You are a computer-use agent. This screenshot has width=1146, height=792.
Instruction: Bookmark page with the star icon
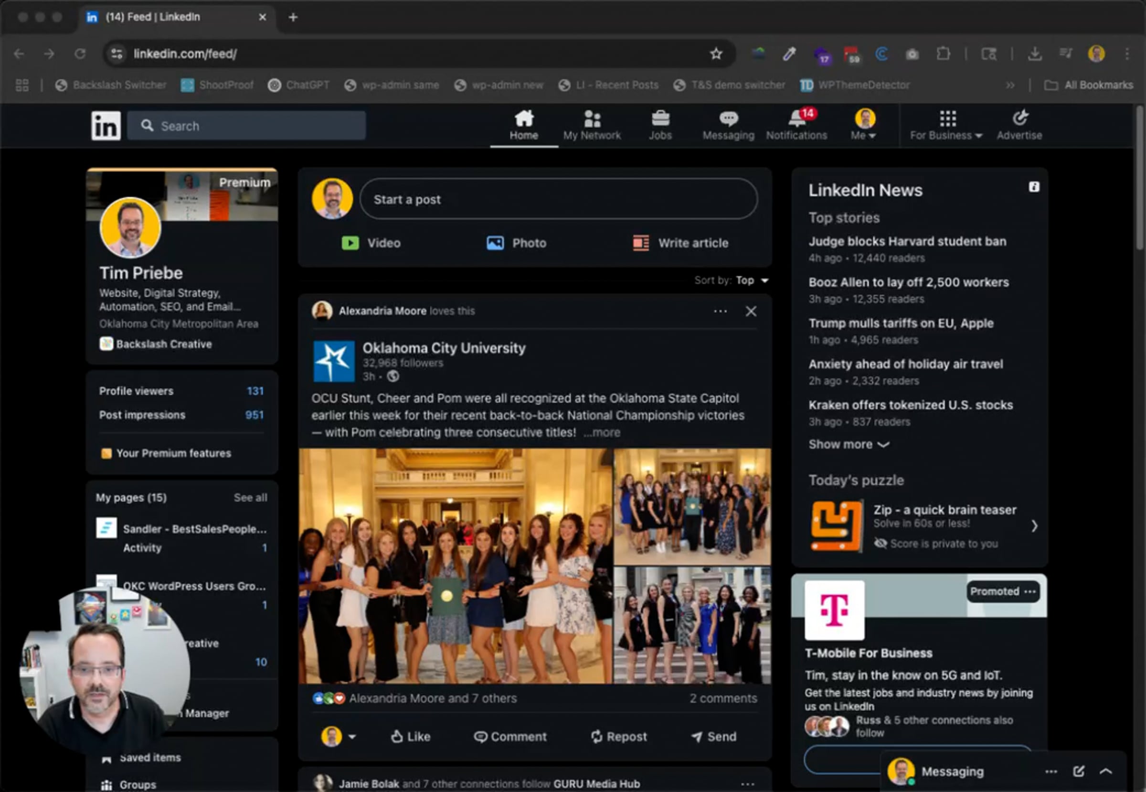tap(716, 54)
